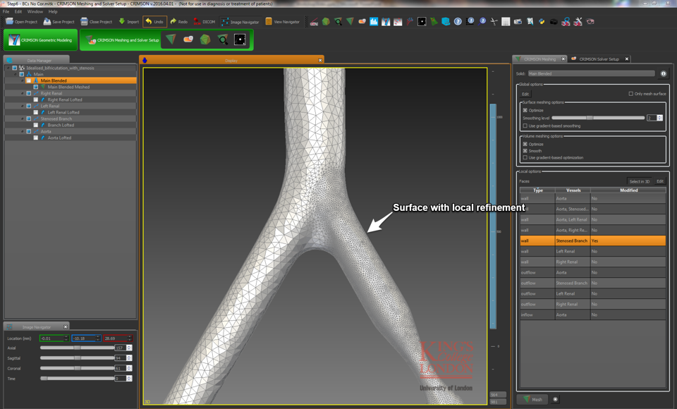The width and height of the screenshot is (677, 409).
Task: Collapse the Stenosed Branch tree node
Action: coord(23,118)
